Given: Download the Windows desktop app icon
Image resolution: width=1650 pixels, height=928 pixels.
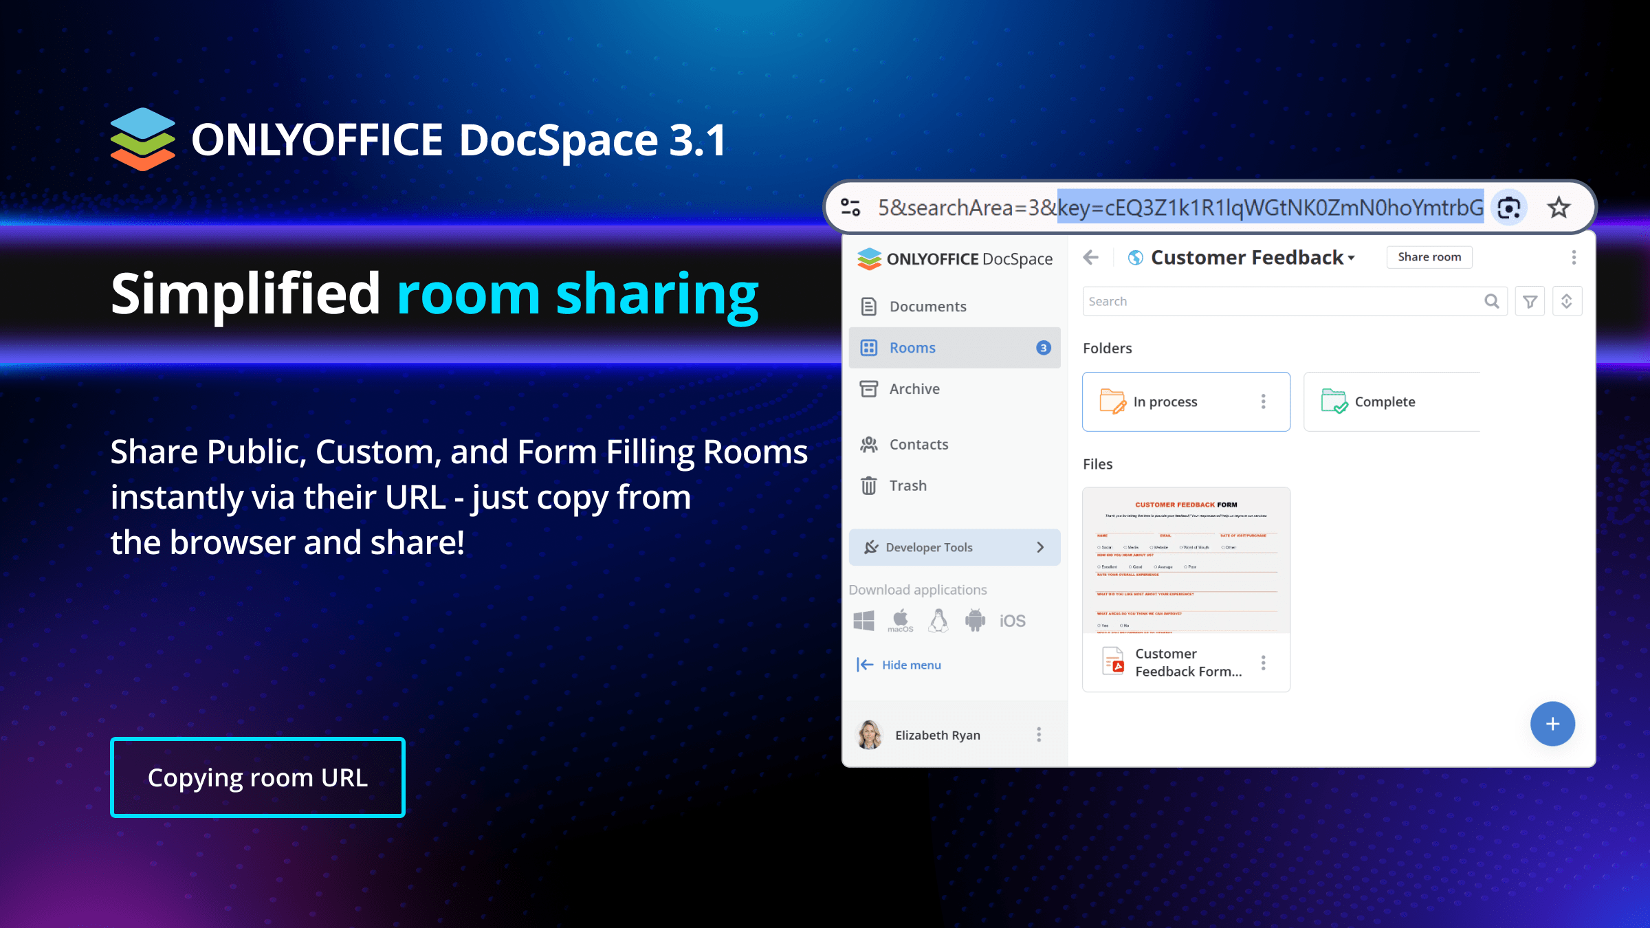Looking at the screenshot, I should coord(863,621).
